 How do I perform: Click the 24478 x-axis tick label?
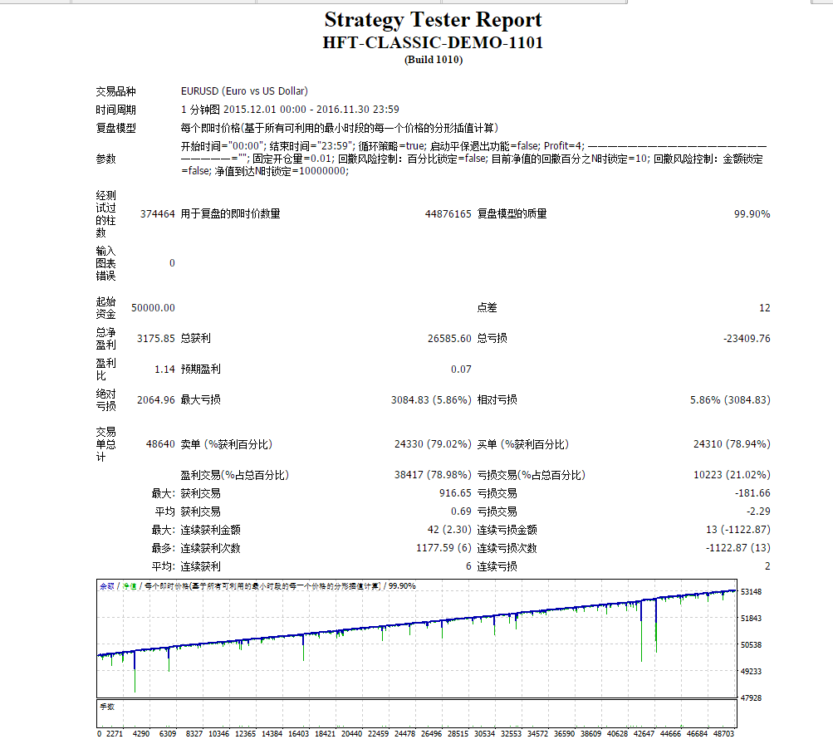pyautogui.click(x=404, y=734)
